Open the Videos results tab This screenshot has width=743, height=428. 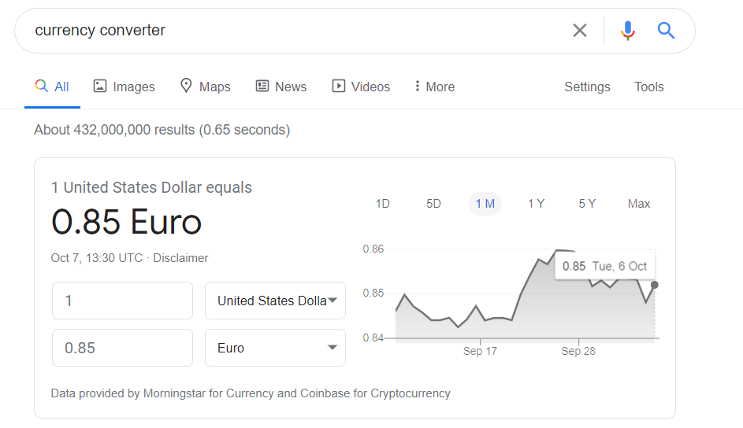361,87
